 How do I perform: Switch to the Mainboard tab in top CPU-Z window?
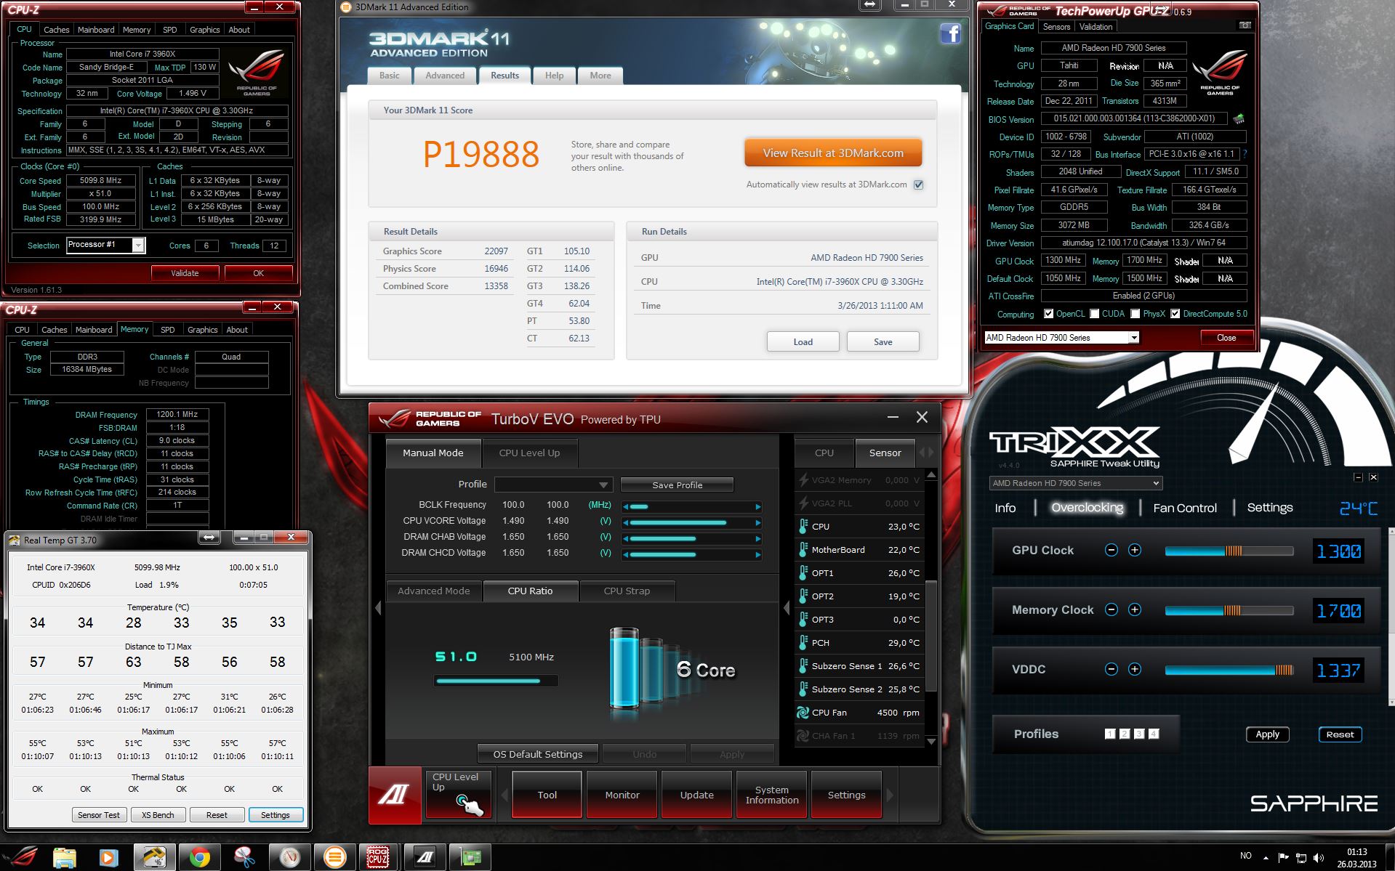coord(96,30)
